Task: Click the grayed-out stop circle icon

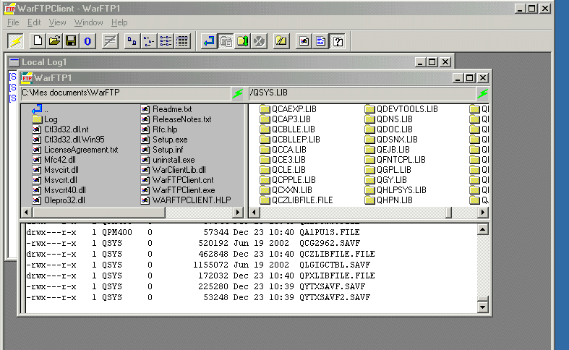Action: coord(259,41)
